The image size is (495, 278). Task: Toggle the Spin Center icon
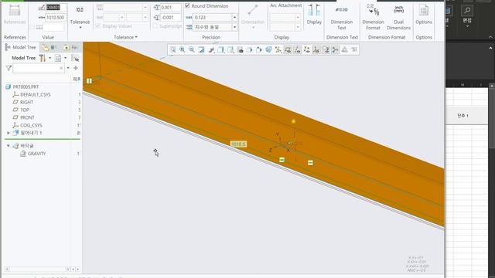pos(335,49)
